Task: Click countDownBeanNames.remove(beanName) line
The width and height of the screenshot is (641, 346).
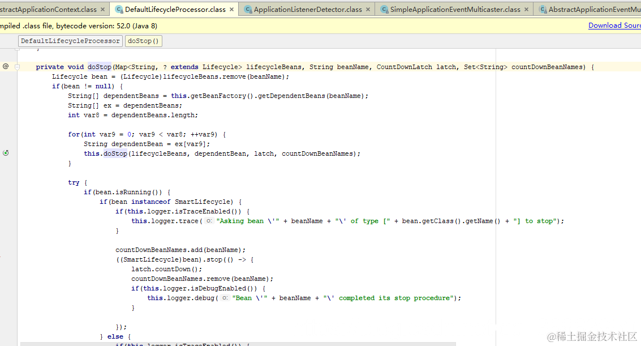Action: 203,279
